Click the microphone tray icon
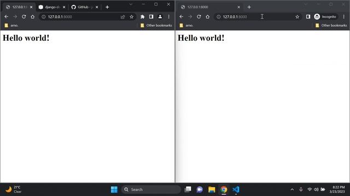350x196 pixels. [x=301, y=189]
